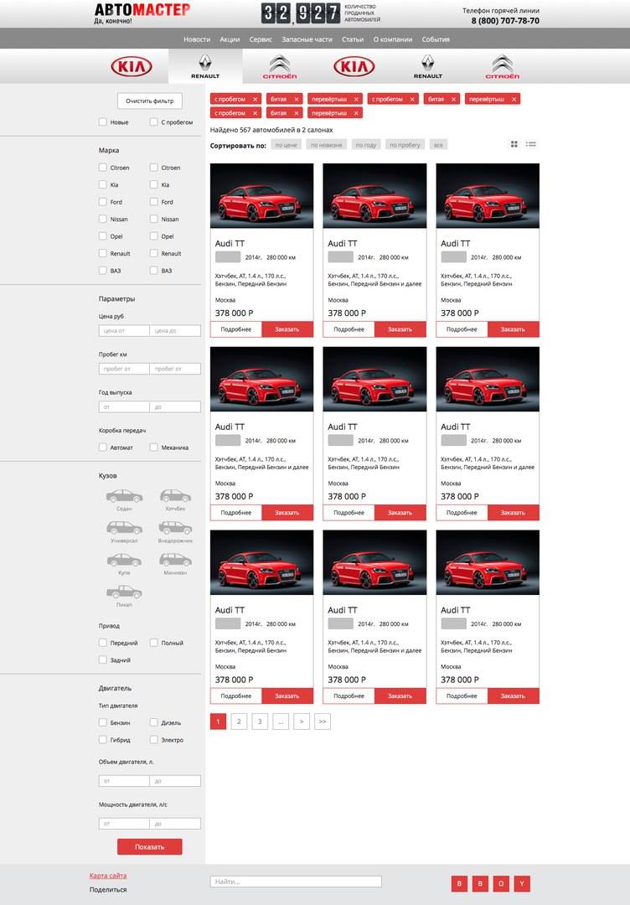630x905 pixels.
Task: Enable the Механика gearbox checkbox
Action: 153,447
